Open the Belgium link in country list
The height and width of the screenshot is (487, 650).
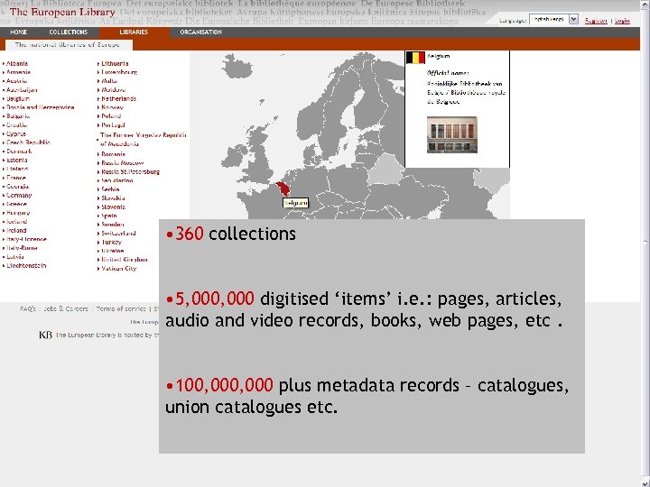18,99
